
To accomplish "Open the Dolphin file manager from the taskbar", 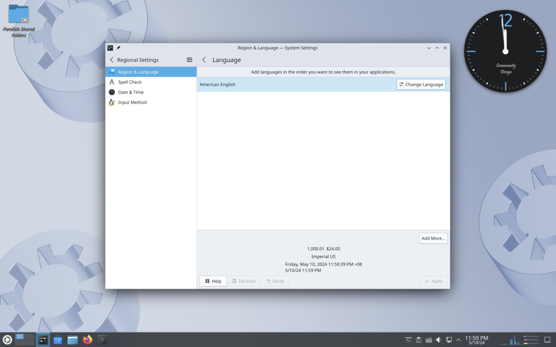I will click(72, 340).
